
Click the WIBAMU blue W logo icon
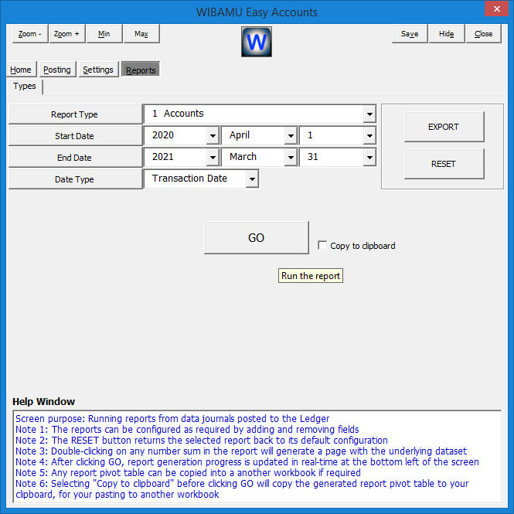click(x=257, y=42)
